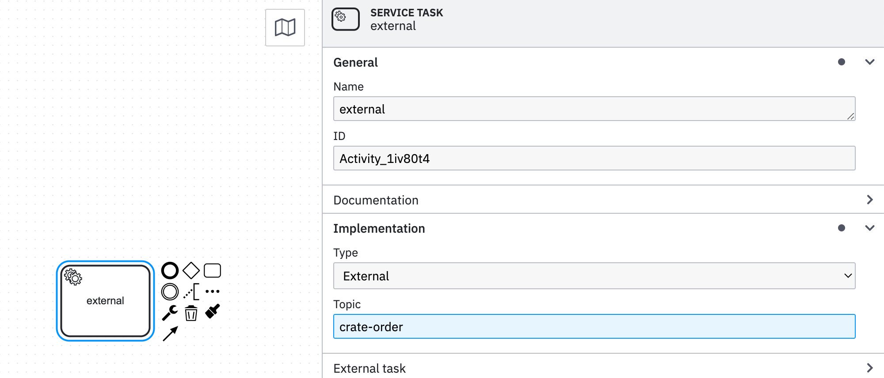Click gear icon on external task

pyautogui.click(x=73, y=277)
